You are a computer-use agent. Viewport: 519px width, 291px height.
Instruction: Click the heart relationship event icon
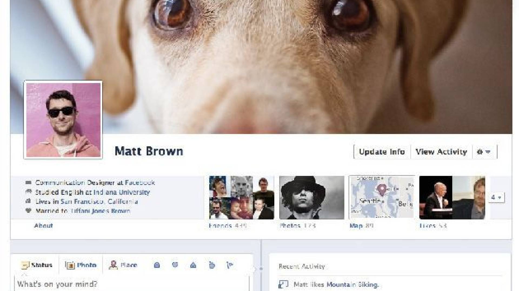click(x=175, y=265)
